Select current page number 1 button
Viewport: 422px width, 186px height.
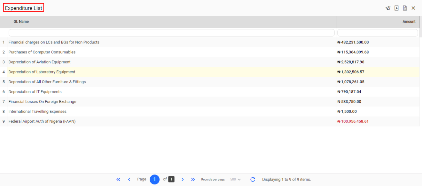point(155,179)
